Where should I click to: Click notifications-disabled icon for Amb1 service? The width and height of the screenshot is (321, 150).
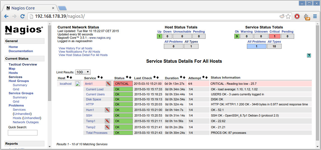point(108,83)
